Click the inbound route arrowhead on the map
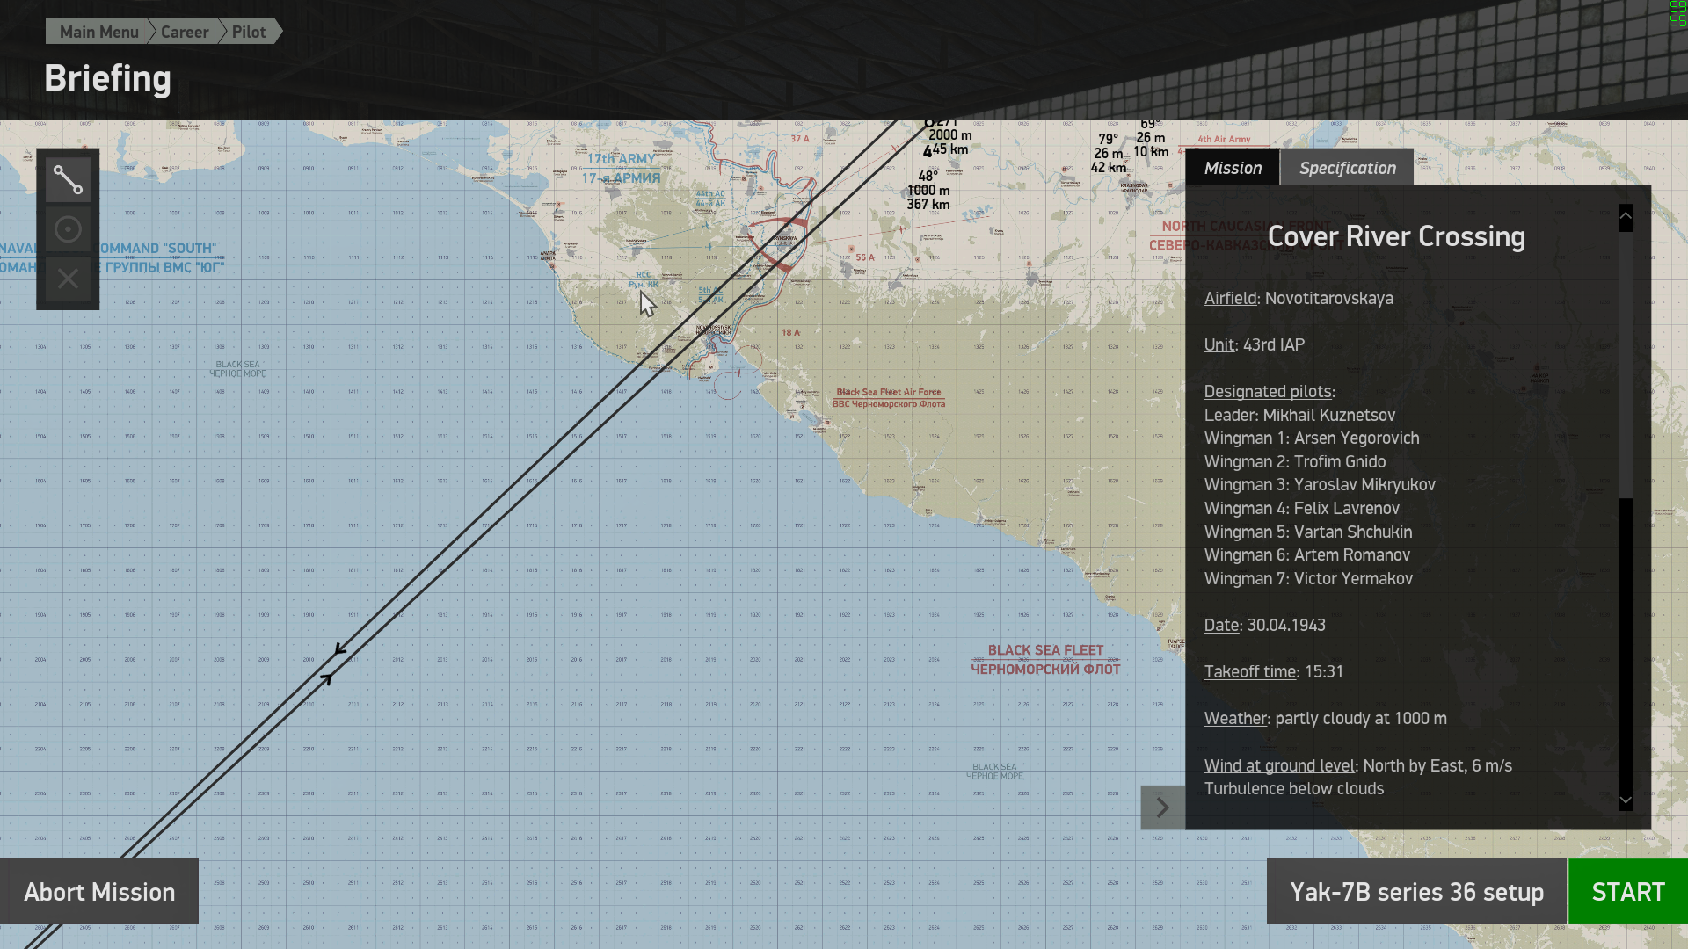1688x949 pixels. [326, 678]
